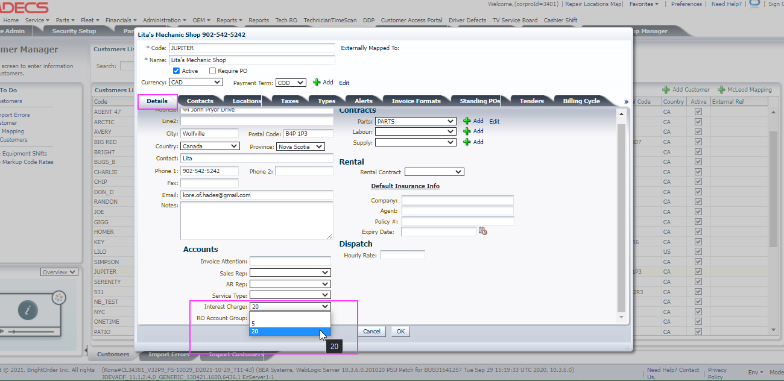Toggle Active checkbox in ARCTIC row
The width and height of the screenshot is (784, 381).
tap(698, 122)
